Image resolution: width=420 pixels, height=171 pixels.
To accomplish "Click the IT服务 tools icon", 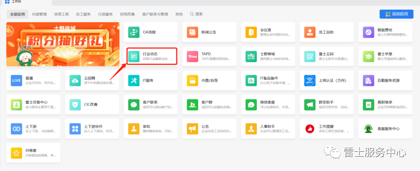I will pyautogui.click(x=133, y=80).
